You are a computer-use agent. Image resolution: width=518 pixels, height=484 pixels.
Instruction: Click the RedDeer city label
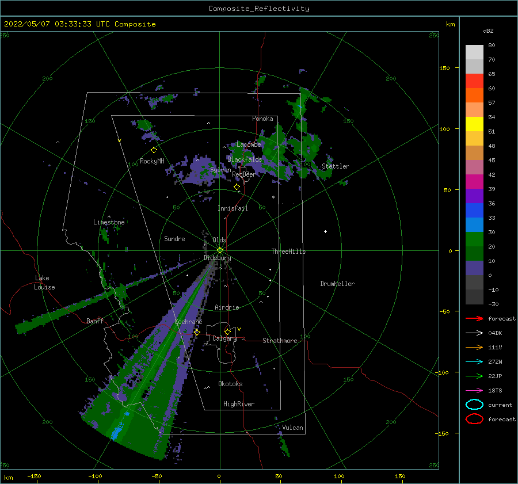[x=244, y=174]
